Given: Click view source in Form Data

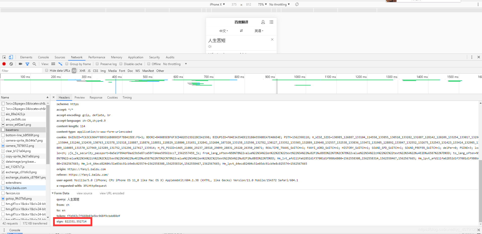Looking at the screenshot, I should click(x=84, y=193).
